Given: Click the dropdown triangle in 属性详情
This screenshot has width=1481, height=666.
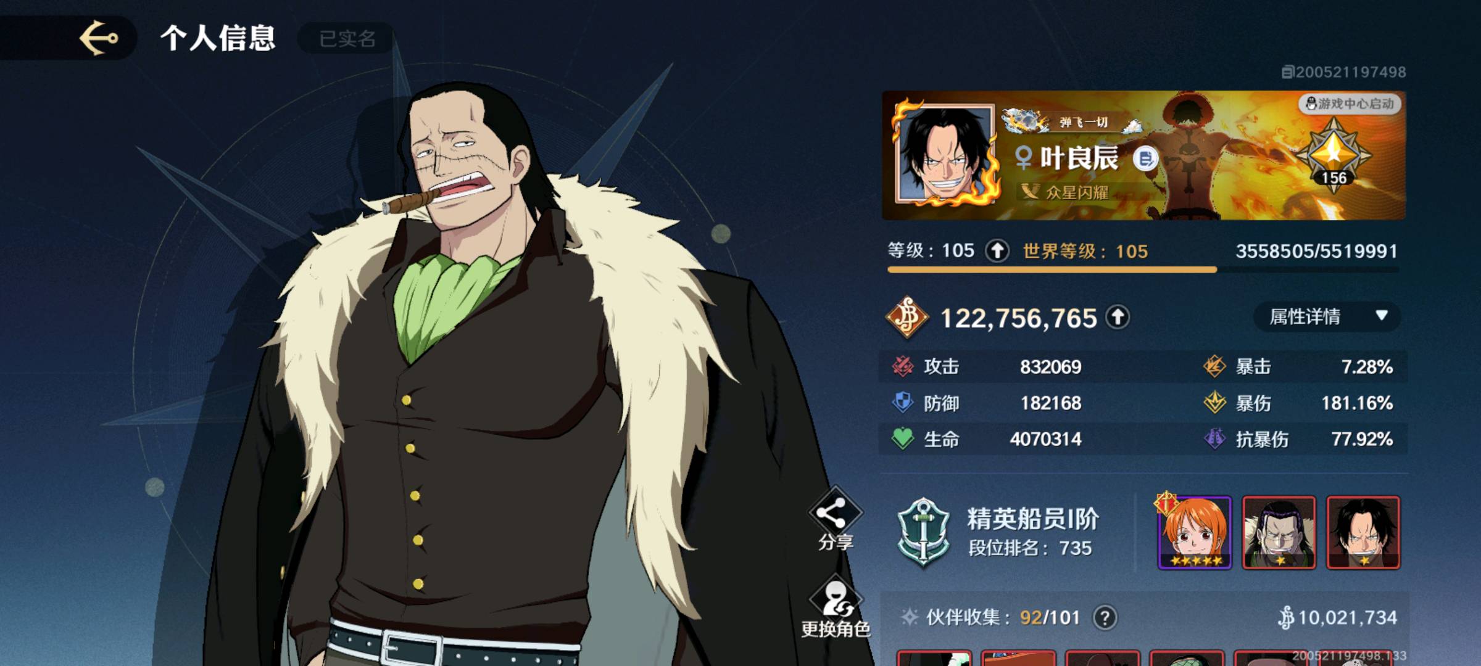Looking at the screenshot, I should click(x=1382, y=316).
